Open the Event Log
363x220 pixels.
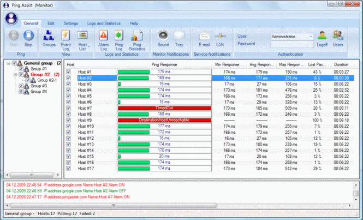tap(66, 35)
